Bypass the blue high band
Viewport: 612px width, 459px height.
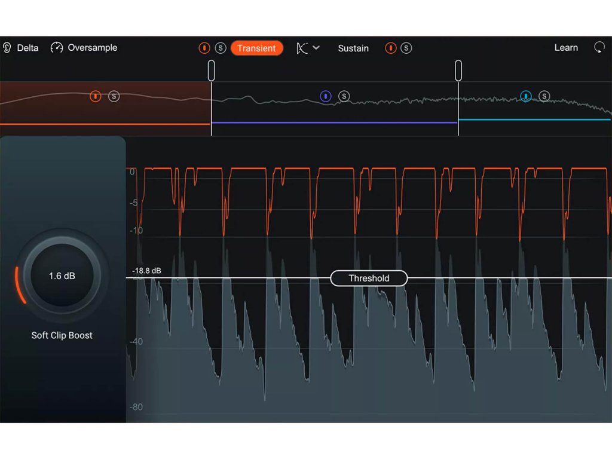(526, 96)
